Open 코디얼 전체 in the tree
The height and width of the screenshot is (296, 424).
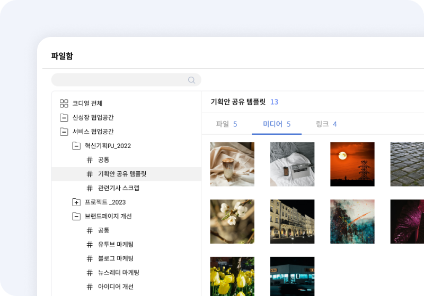87,103
